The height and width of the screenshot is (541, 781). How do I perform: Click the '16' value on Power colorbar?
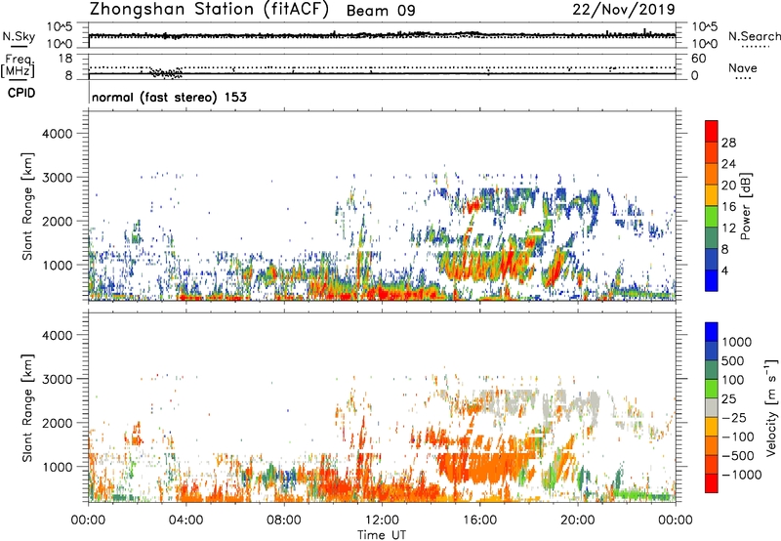[728, 207]
